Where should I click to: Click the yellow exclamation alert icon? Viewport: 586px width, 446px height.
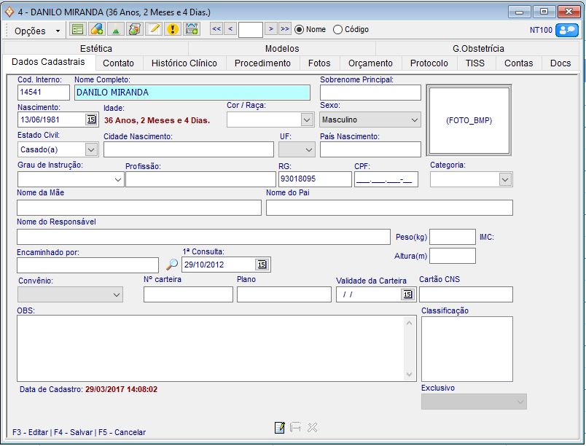click(x=173, y=29)
